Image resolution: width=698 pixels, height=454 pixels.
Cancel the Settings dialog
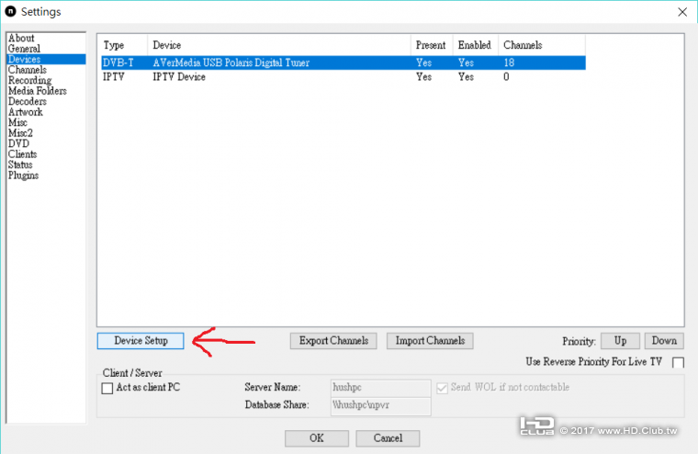coord(388,438)
